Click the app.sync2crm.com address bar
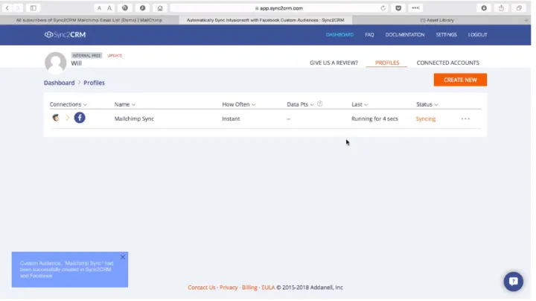536x301 pixels. [279, 8]
